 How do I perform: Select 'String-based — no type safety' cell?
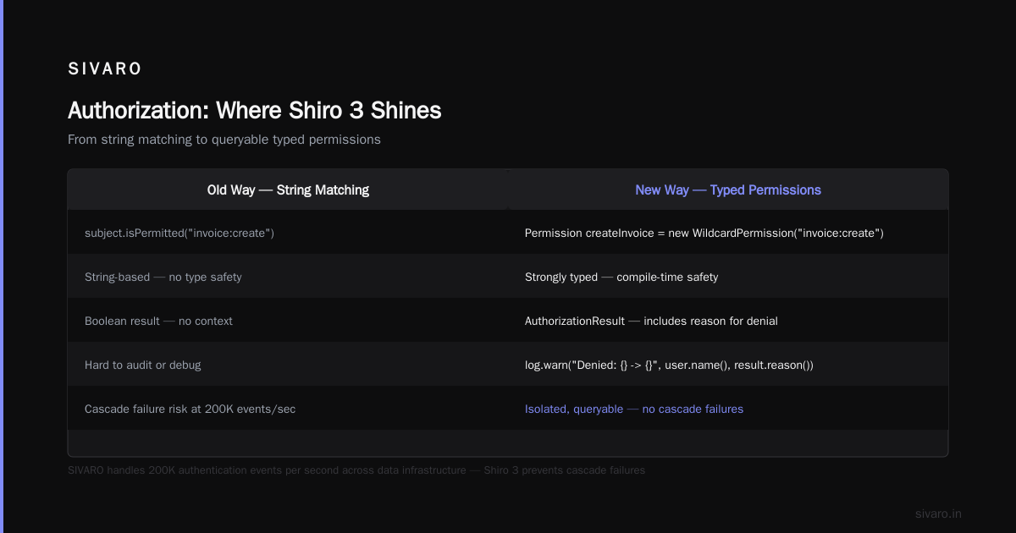[x=163, y=277]
